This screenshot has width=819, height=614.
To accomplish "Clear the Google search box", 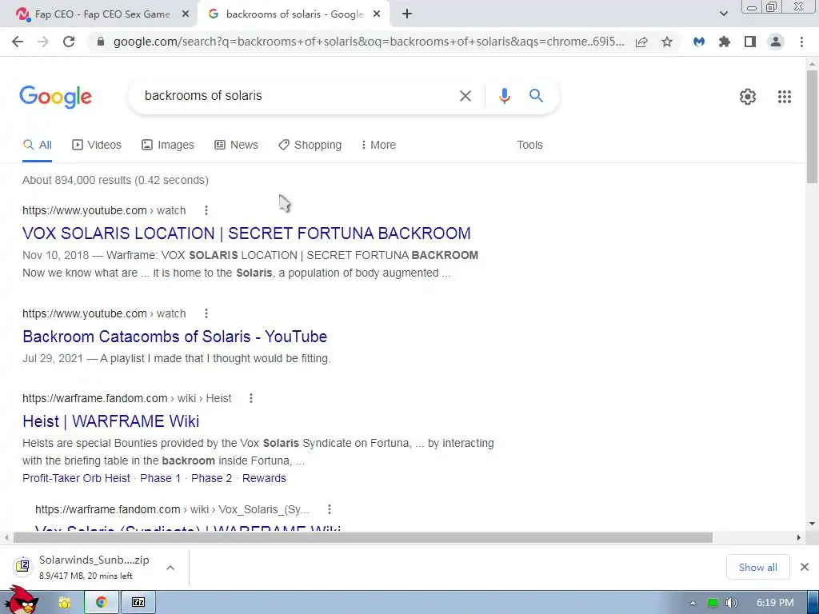I will pyautogui.click(x=465, y=96).
